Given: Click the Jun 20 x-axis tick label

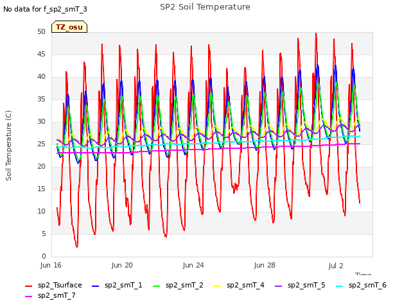Looking at the screenshot, I should tap(122, 265).
